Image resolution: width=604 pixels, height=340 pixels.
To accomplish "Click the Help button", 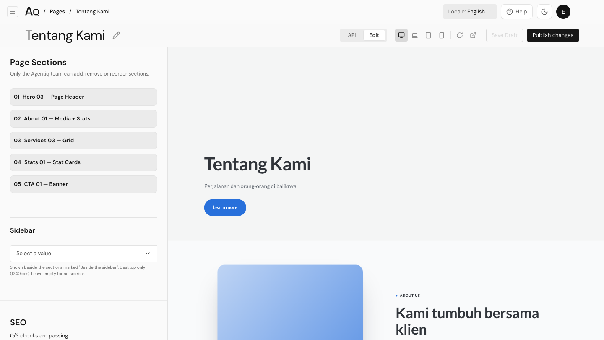I will 517,12.
